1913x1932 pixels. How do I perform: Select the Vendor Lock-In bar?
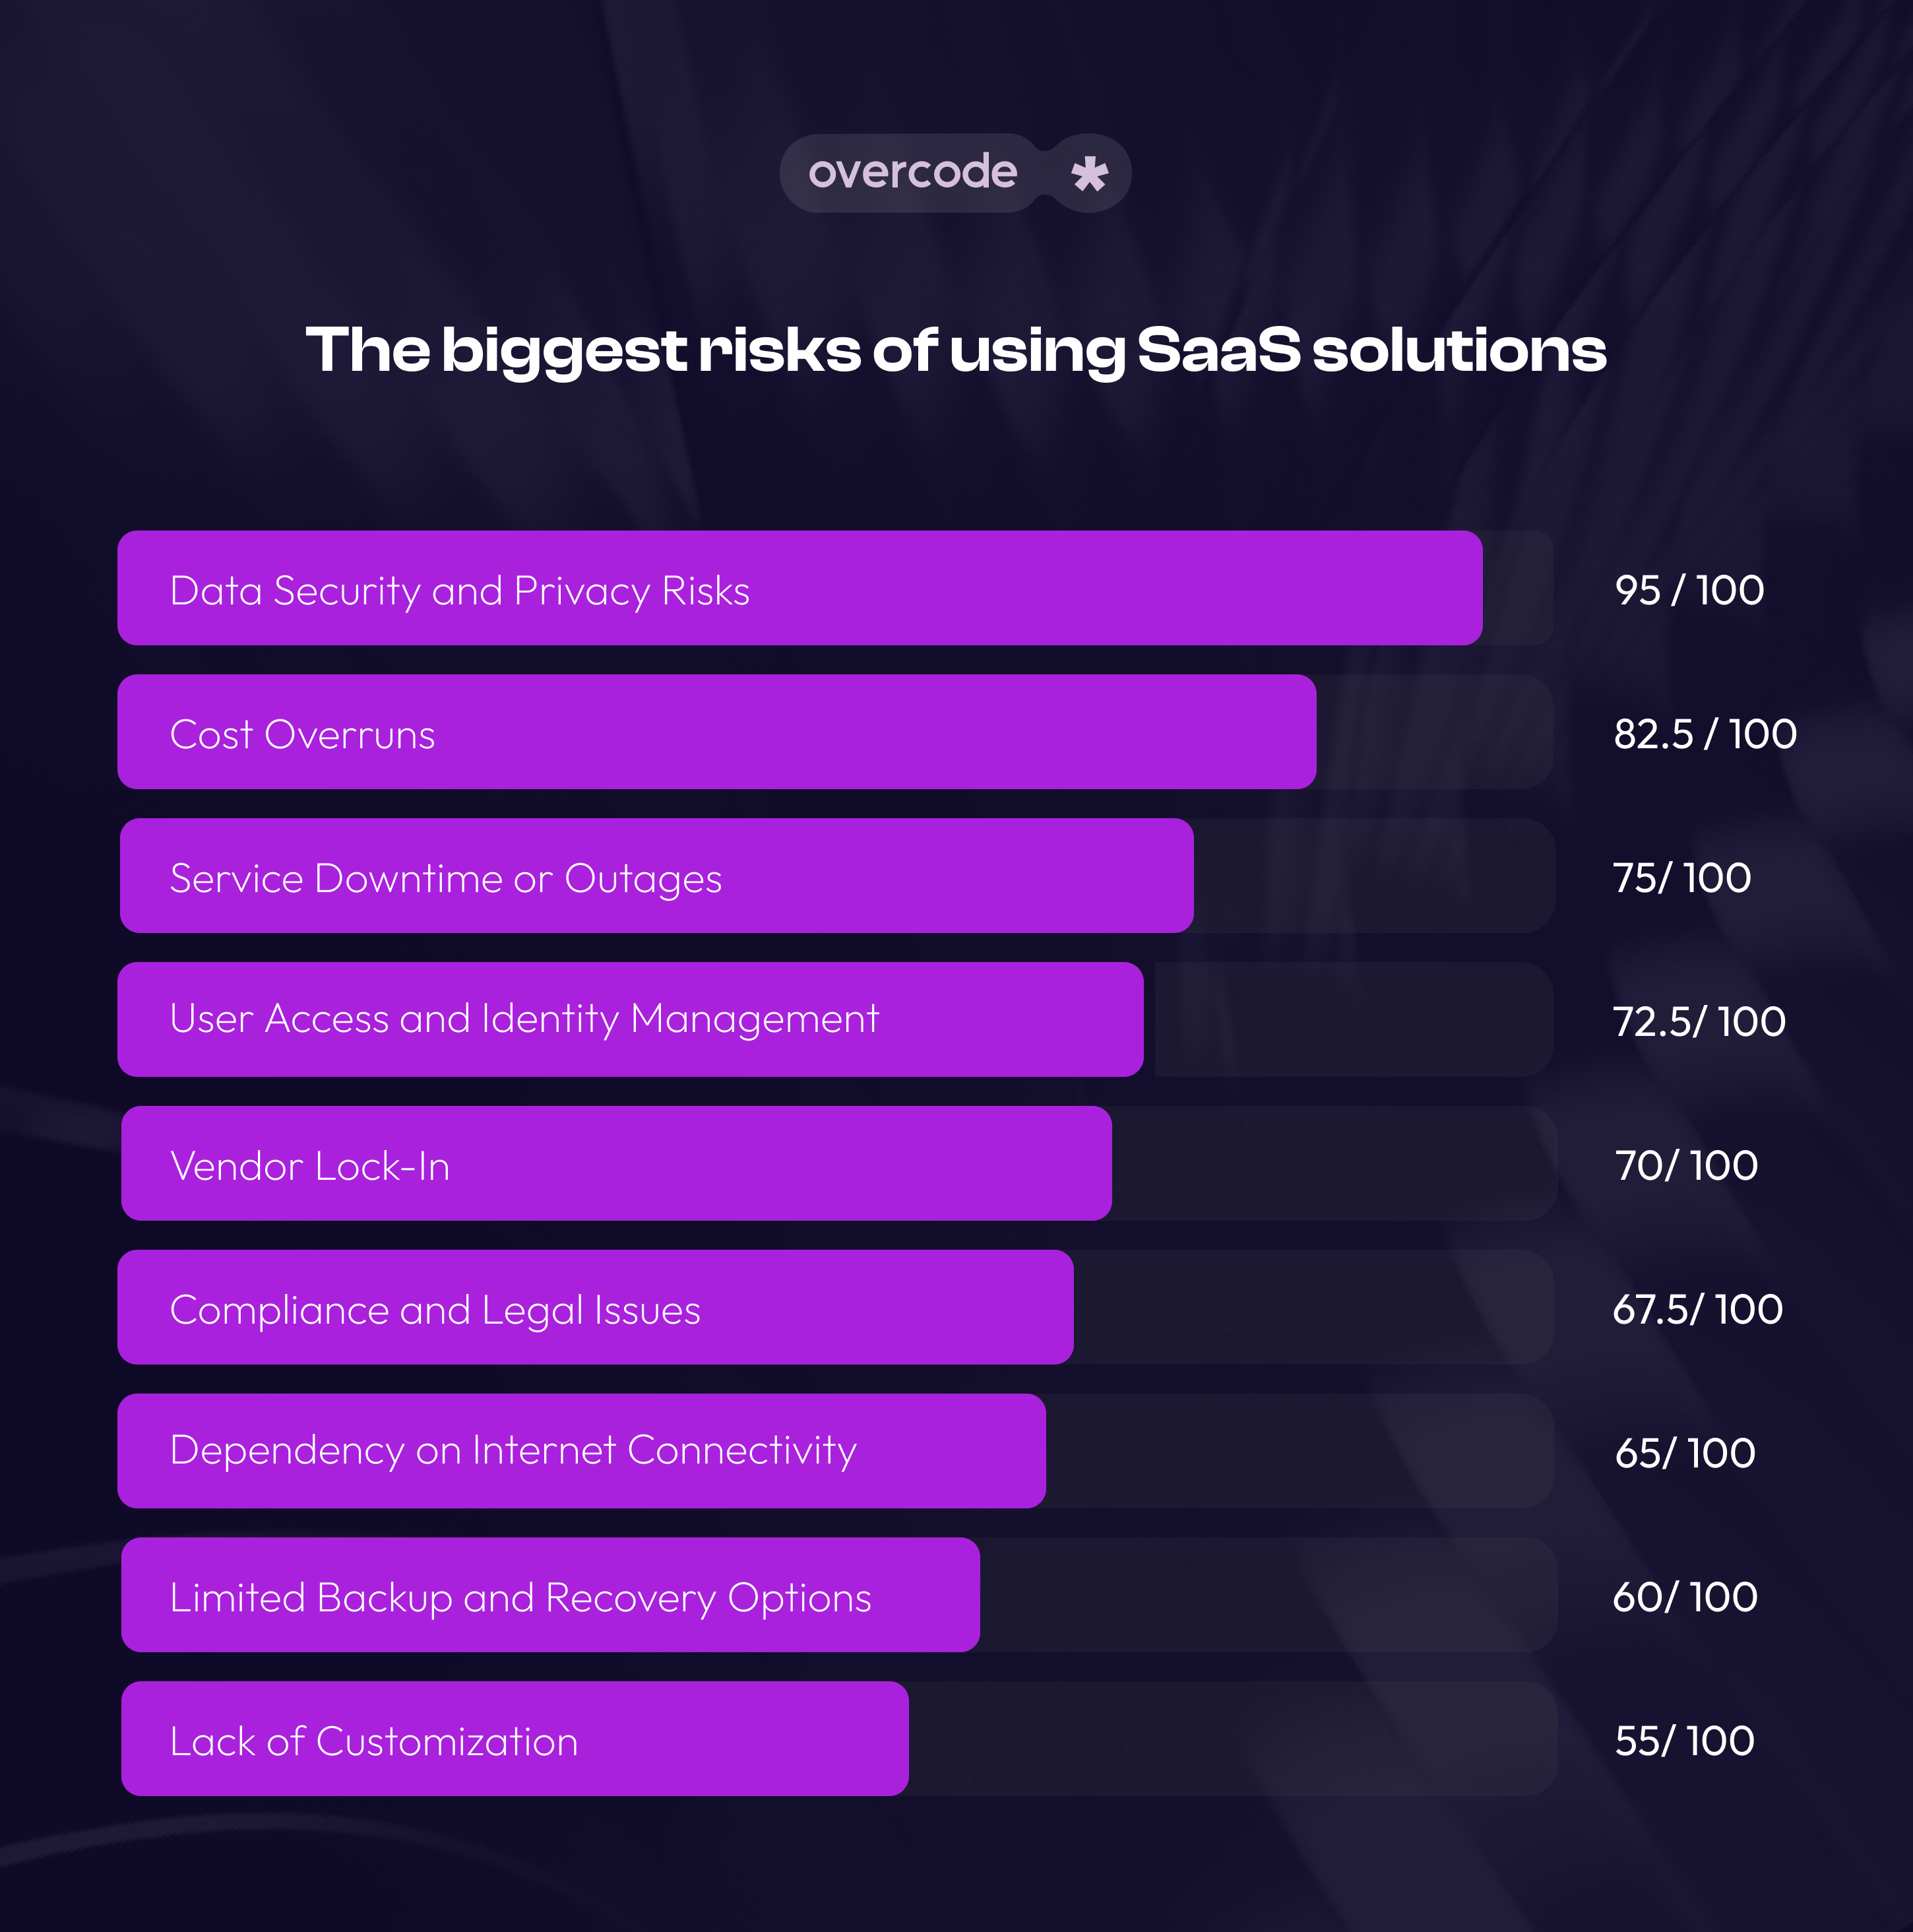[x=617, y=1164]
